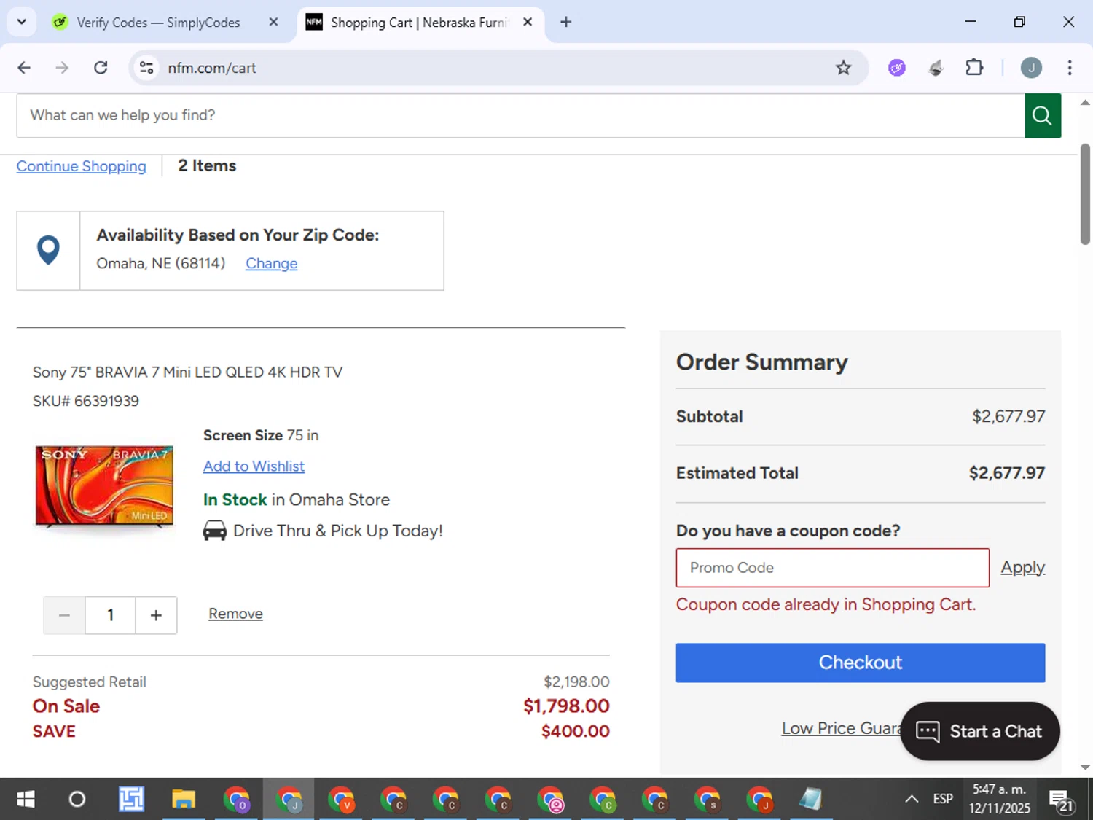Switch to Verify Codes — SimplyCodes tab

[x=158, y=23]
